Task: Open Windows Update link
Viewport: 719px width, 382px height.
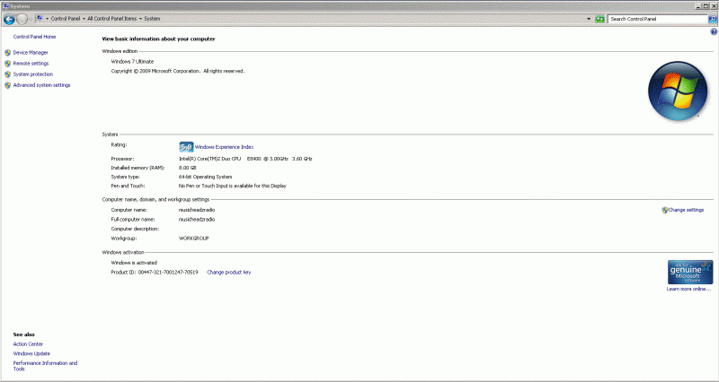Action: 31,353
